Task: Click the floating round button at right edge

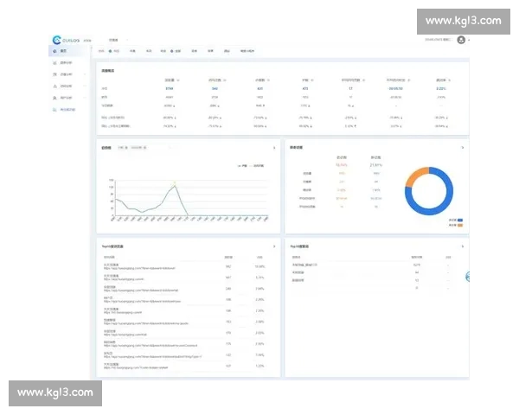Action: (466, 277)
